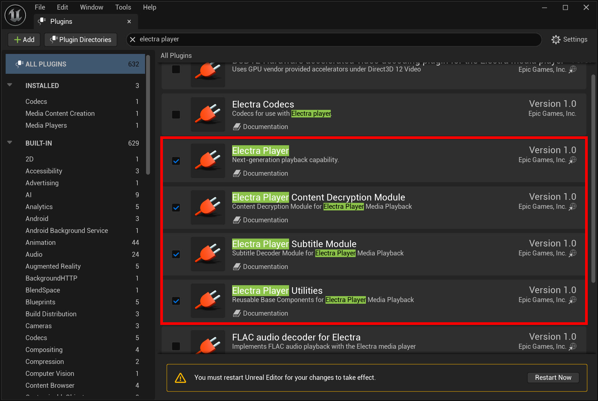The width and height of the screenshot is (598, 401).
Task: Click the documentation book icon for Electra Player
Action: [237, 173]
